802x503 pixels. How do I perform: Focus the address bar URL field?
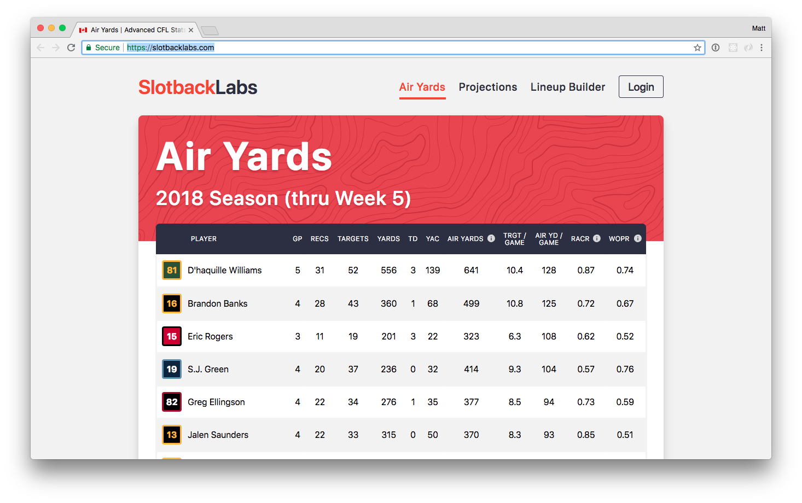click(393, 48)
